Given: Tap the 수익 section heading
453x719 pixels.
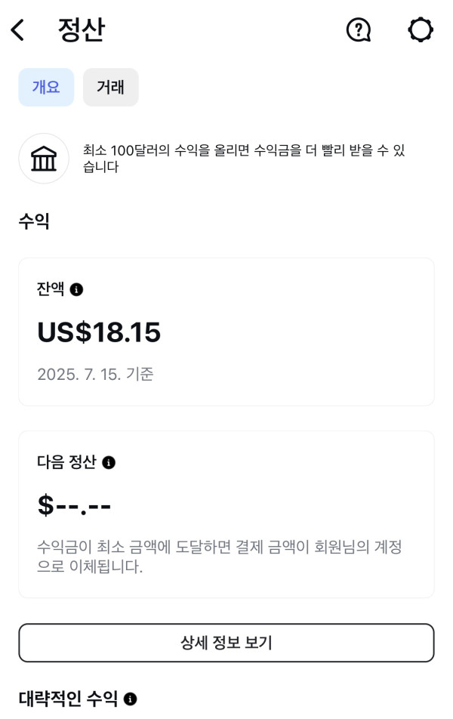Looking at the screenshot, I should coord(34,221).
